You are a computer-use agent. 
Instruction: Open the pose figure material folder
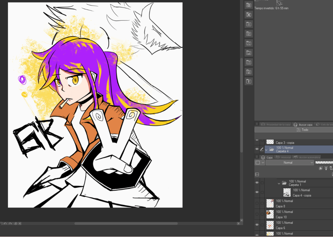(249, 81)
